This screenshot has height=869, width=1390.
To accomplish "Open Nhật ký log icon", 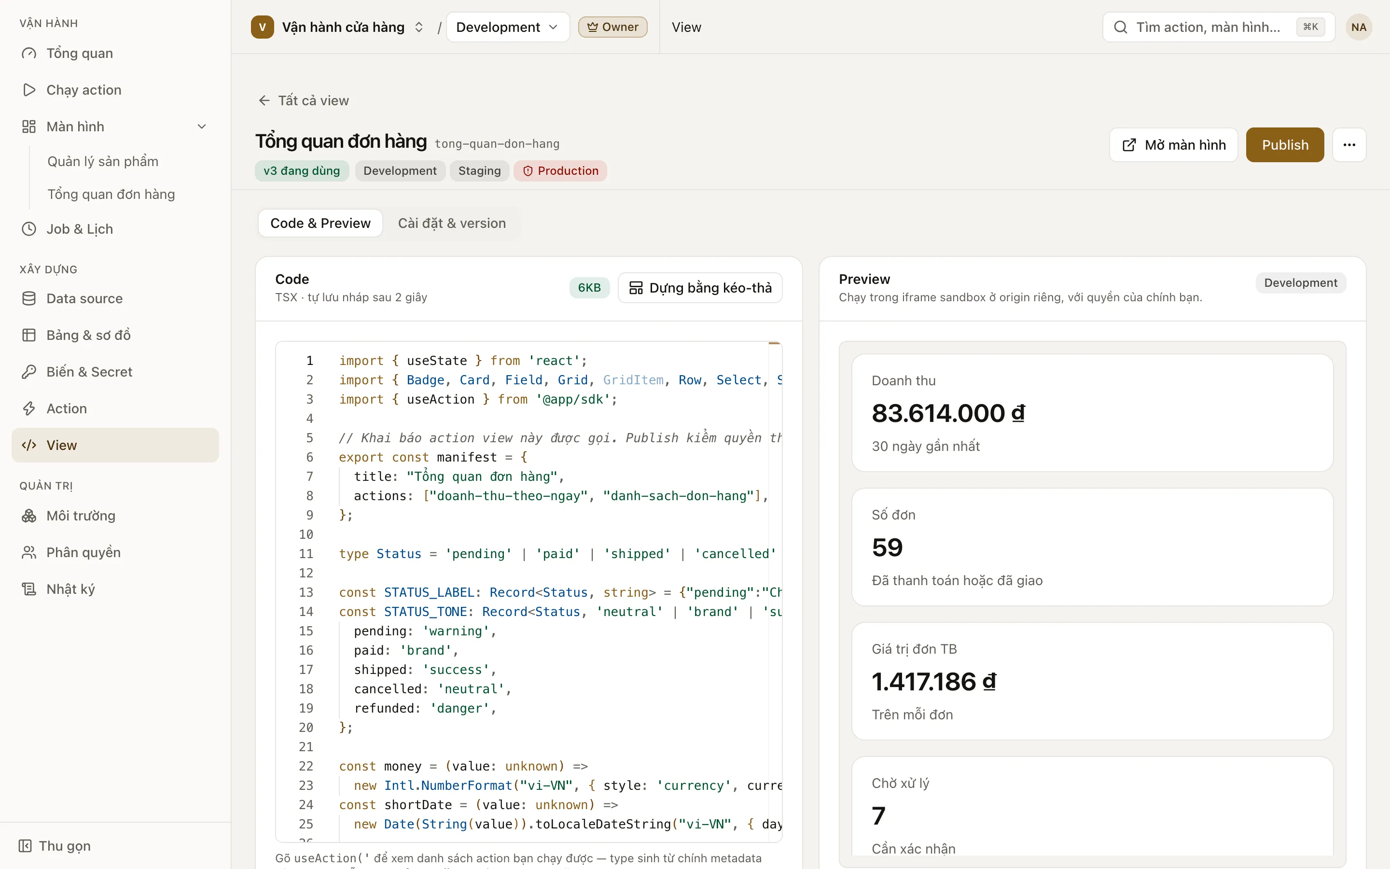I will 29,589.
